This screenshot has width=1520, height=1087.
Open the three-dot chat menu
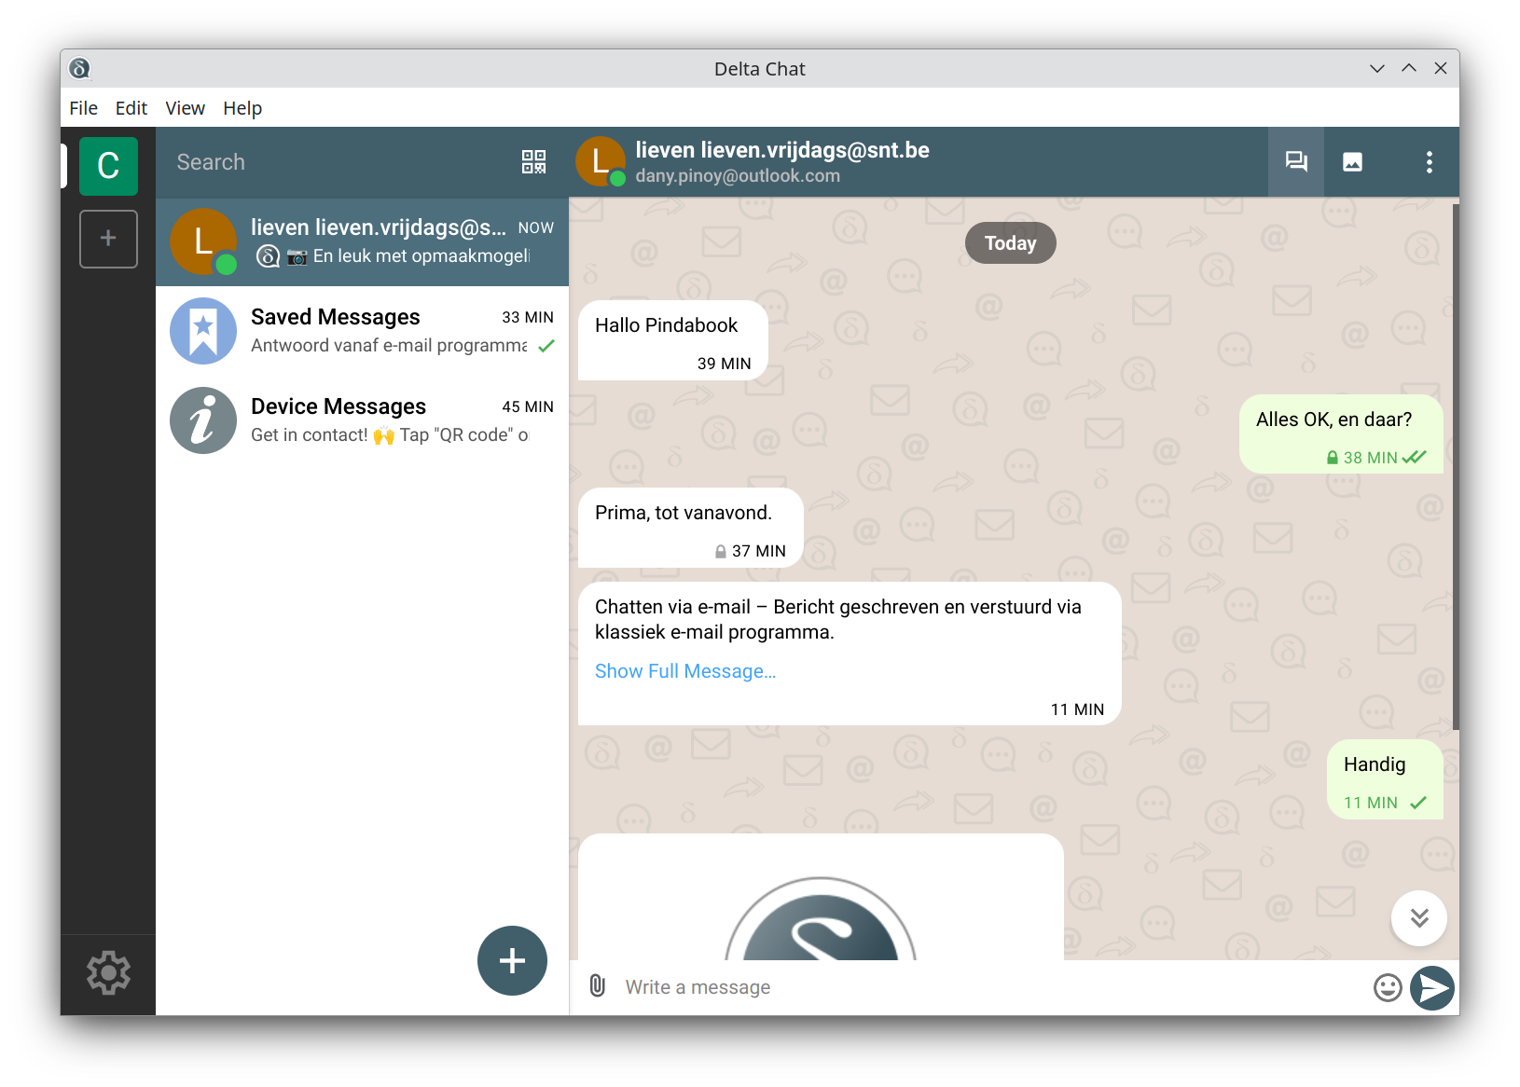click(1429, 162)
